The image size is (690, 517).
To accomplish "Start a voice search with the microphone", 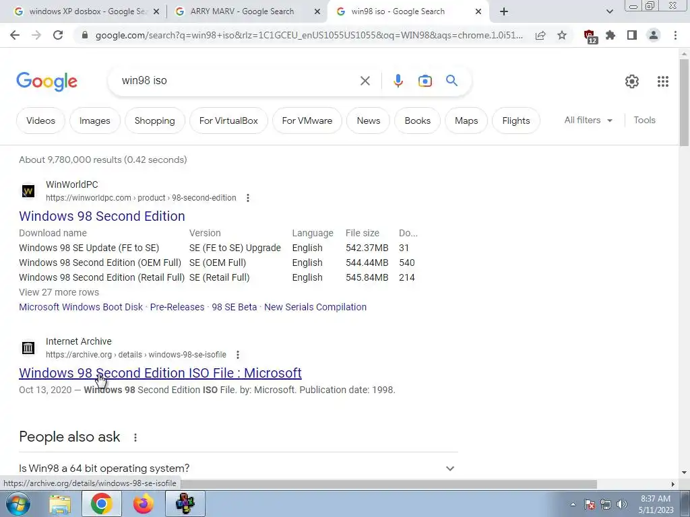I will [398, 81].
